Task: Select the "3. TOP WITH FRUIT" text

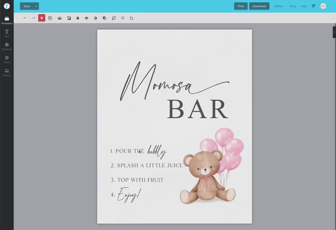Action: click(137, 180)
